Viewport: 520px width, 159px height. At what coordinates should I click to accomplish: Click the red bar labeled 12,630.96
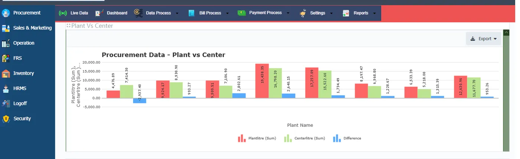461,87
